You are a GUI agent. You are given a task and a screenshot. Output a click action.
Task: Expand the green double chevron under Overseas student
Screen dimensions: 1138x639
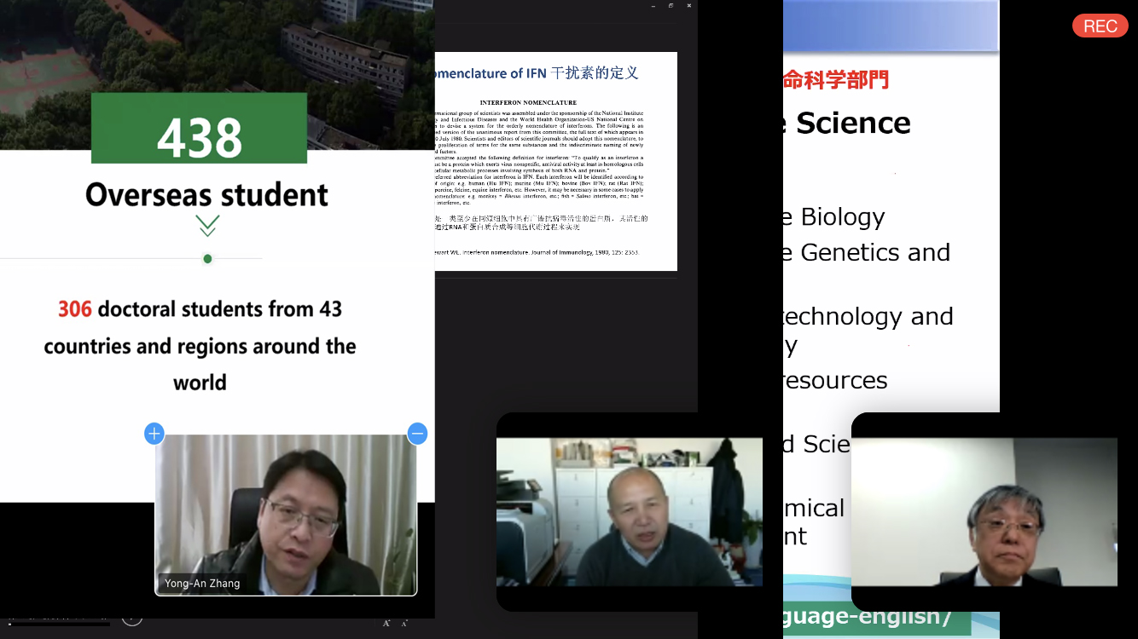207,226
